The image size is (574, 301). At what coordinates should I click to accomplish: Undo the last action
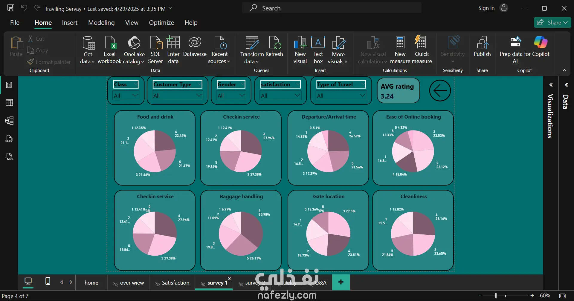[24, 8]
